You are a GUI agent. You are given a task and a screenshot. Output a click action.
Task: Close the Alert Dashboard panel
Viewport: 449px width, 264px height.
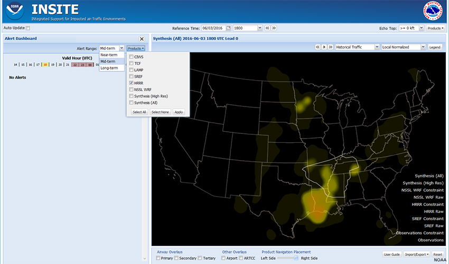click(x=142, y=39)
